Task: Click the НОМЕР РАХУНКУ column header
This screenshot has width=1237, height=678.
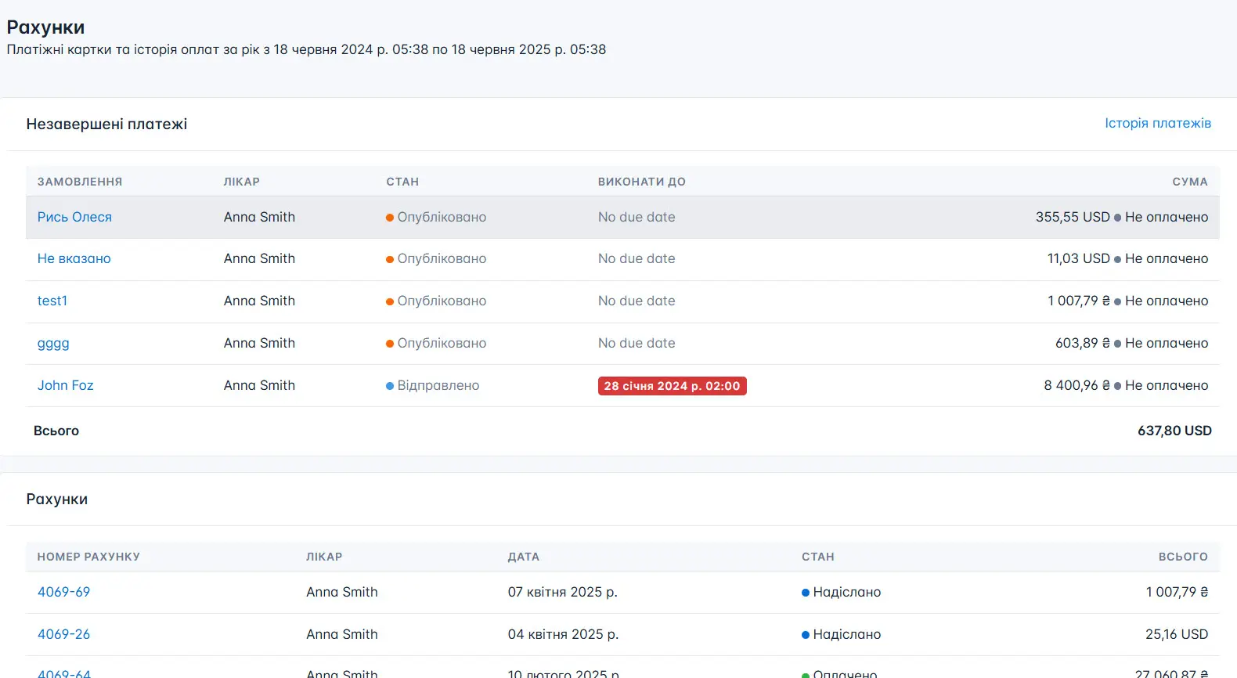Action: pos(88,557)
